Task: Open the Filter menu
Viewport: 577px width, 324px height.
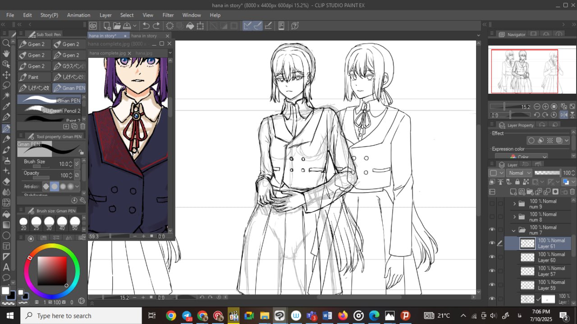Action: [x=168, y=15]
